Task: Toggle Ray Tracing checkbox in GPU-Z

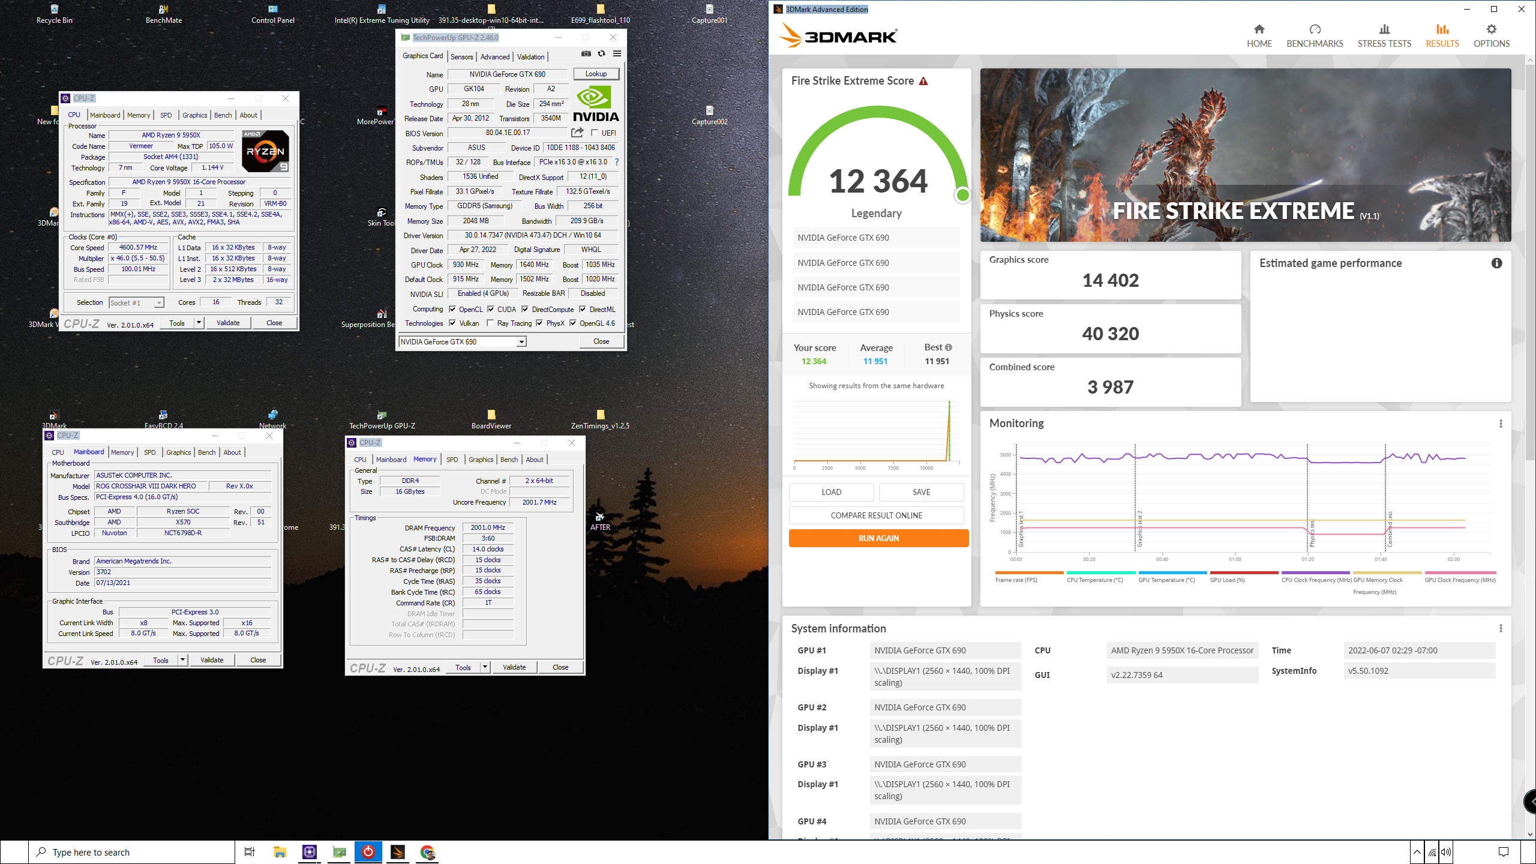Action: 490,323
